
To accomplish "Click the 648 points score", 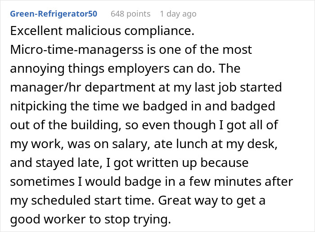I will pyautogui.click(x=130, y=14).
